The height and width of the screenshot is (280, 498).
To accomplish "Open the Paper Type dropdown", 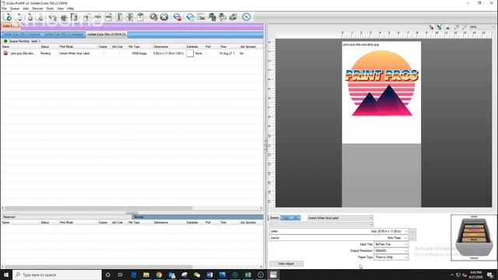I will click(391, 257).
